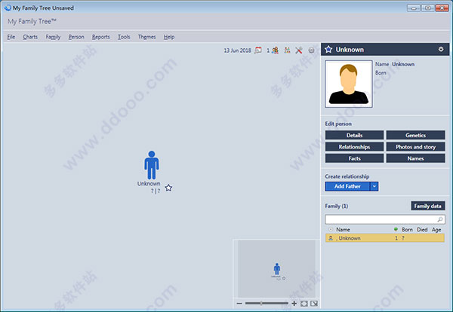
Task: Adjust the zoom slider under the mini map
Action: 262,303
